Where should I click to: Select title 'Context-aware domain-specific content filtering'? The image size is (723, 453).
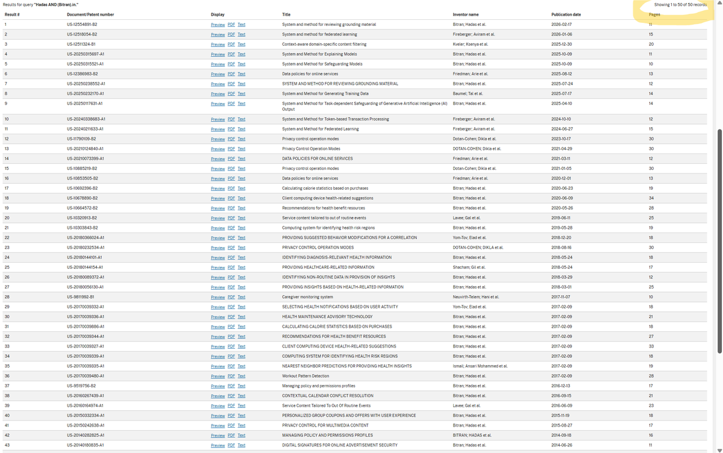pos(324,45)
